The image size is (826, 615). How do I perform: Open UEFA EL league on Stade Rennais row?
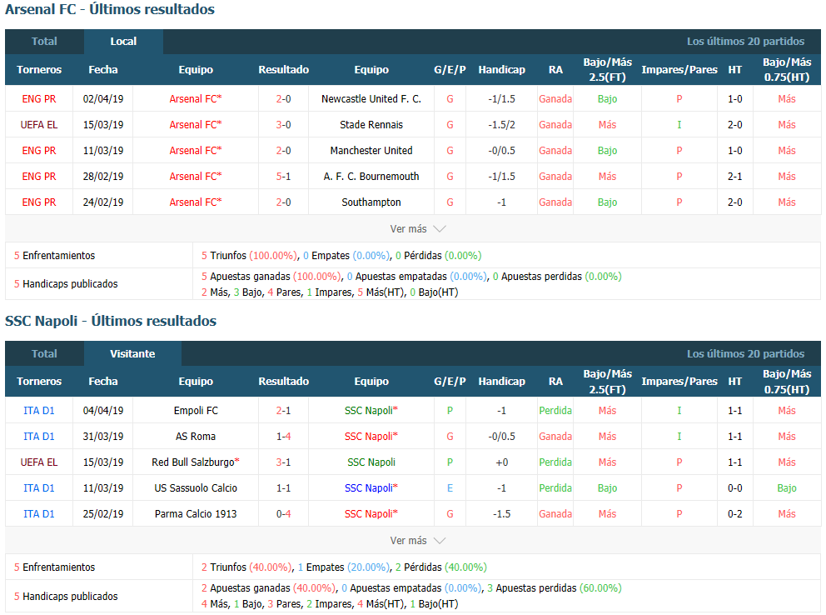[39, 125]
